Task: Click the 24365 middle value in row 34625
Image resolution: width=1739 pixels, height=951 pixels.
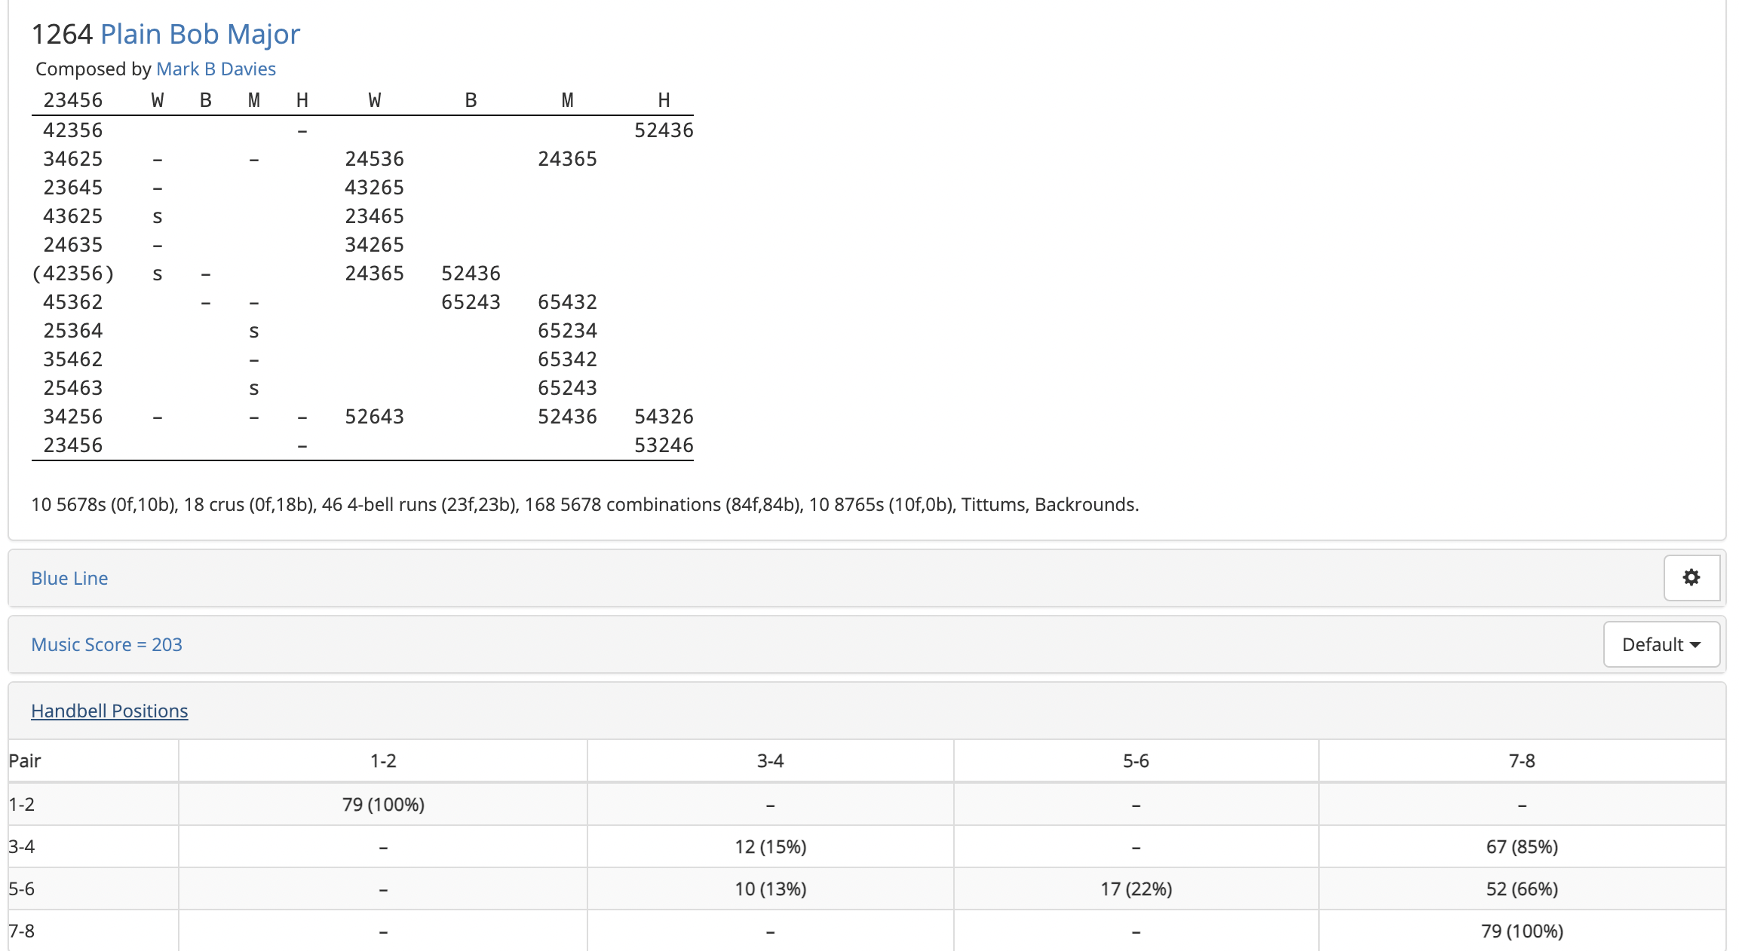Action: (x=567, y=159)
